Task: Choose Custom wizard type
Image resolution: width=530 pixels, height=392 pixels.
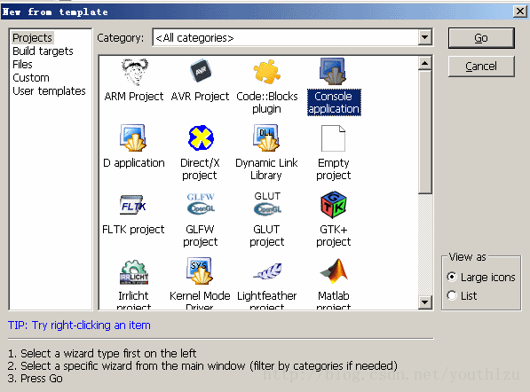Action: click(x=31, y=78)
